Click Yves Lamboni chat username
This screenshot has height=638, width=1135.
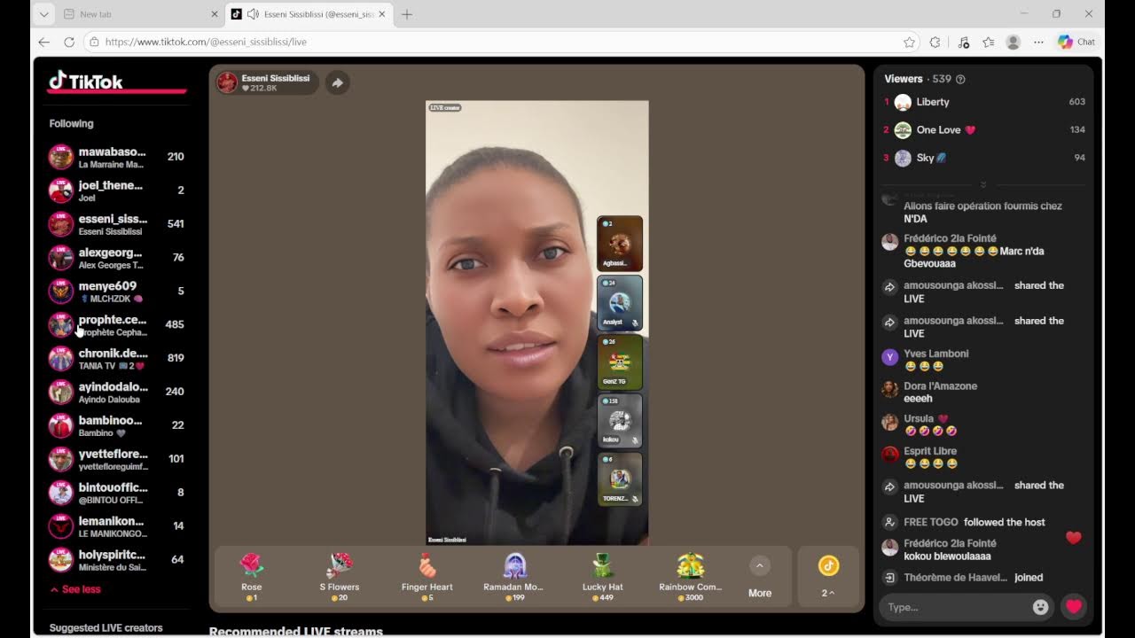tap(935, 354)
